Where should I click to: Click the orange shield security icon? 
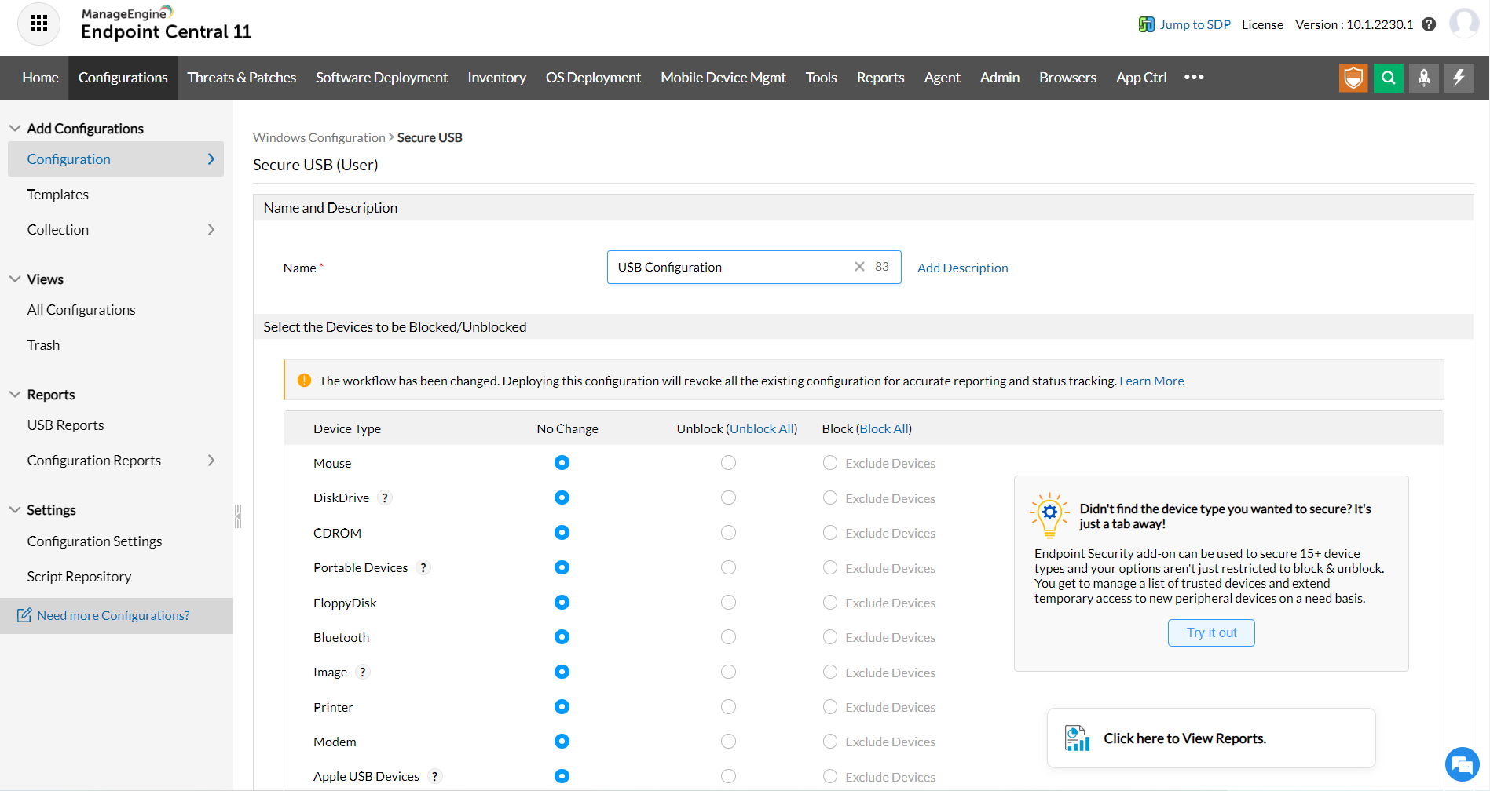[x=1353, y=78]
